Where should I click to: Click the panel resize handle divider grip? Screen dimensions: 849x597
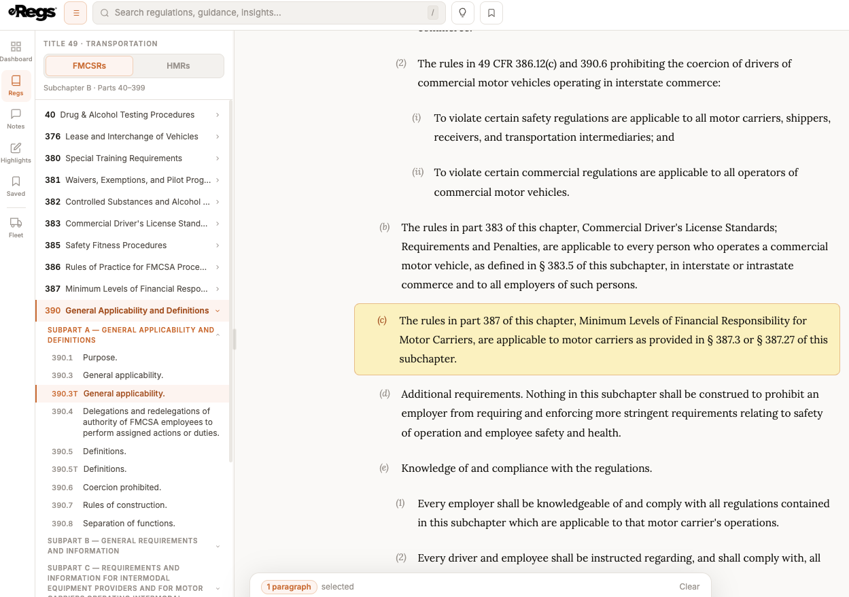[x=235, y=339]
